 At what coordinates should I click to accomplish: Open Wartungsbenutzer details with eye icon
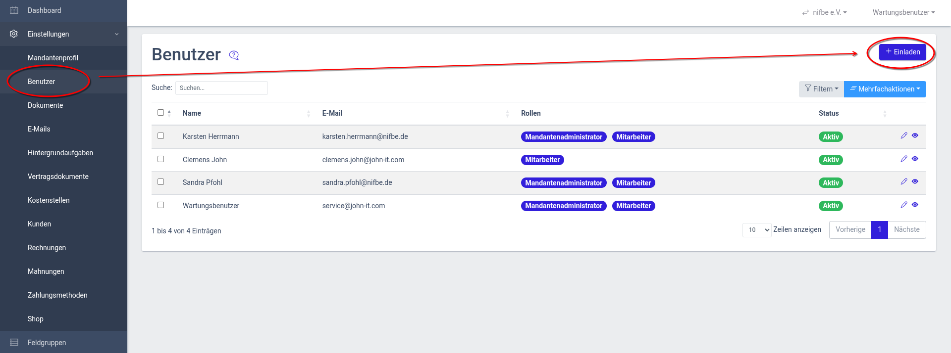click(915, 205)
